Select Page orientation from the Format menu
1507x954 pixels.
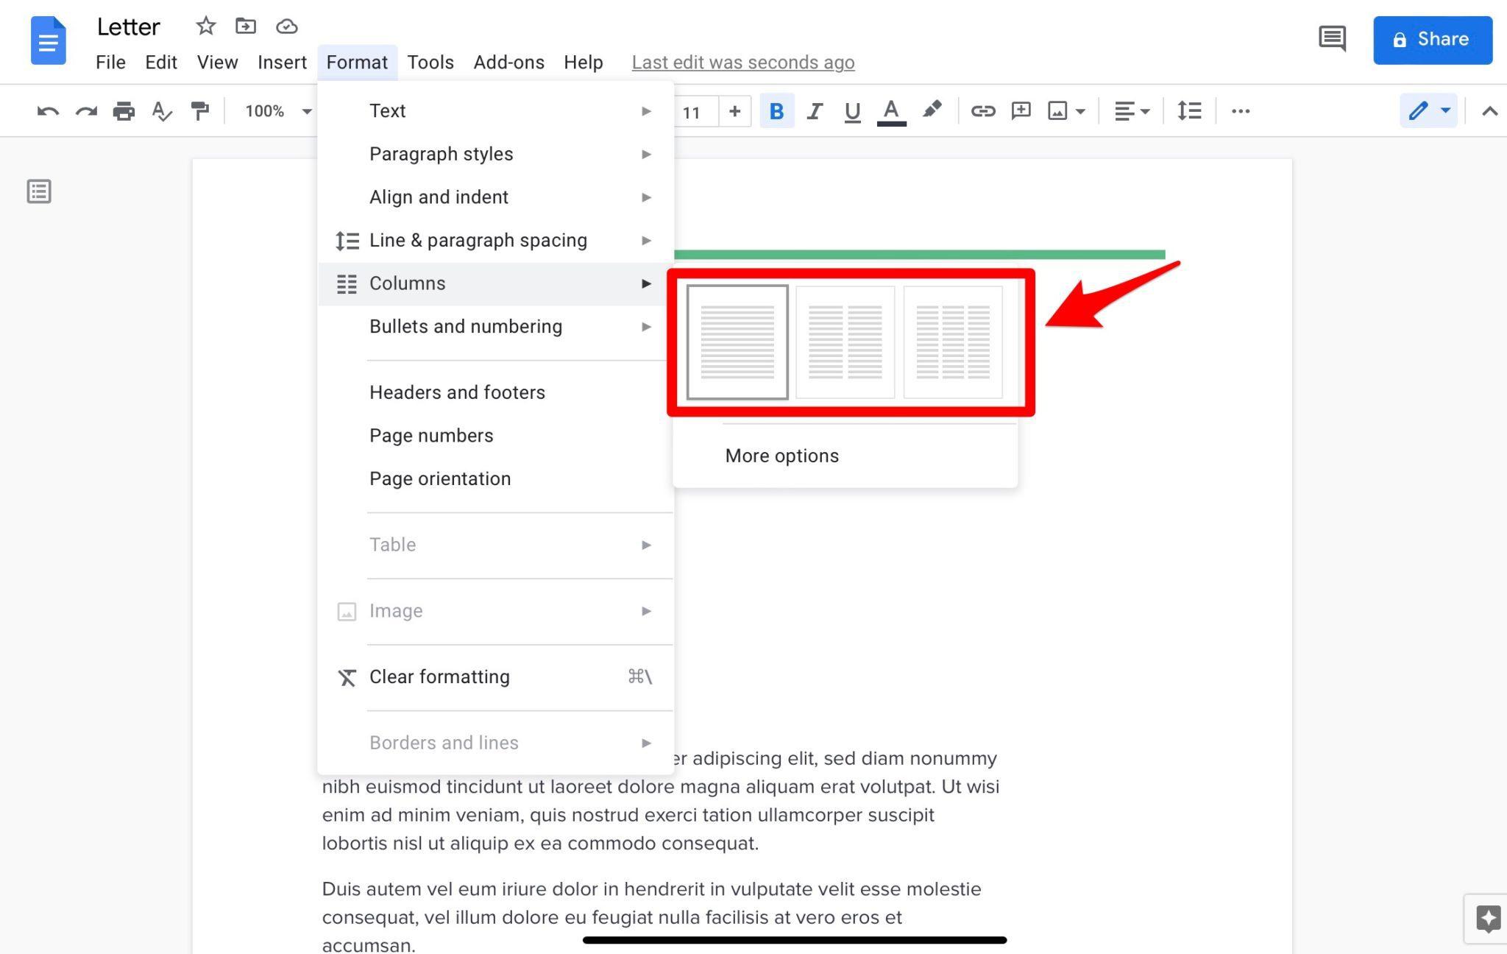(x=439, y=478)
